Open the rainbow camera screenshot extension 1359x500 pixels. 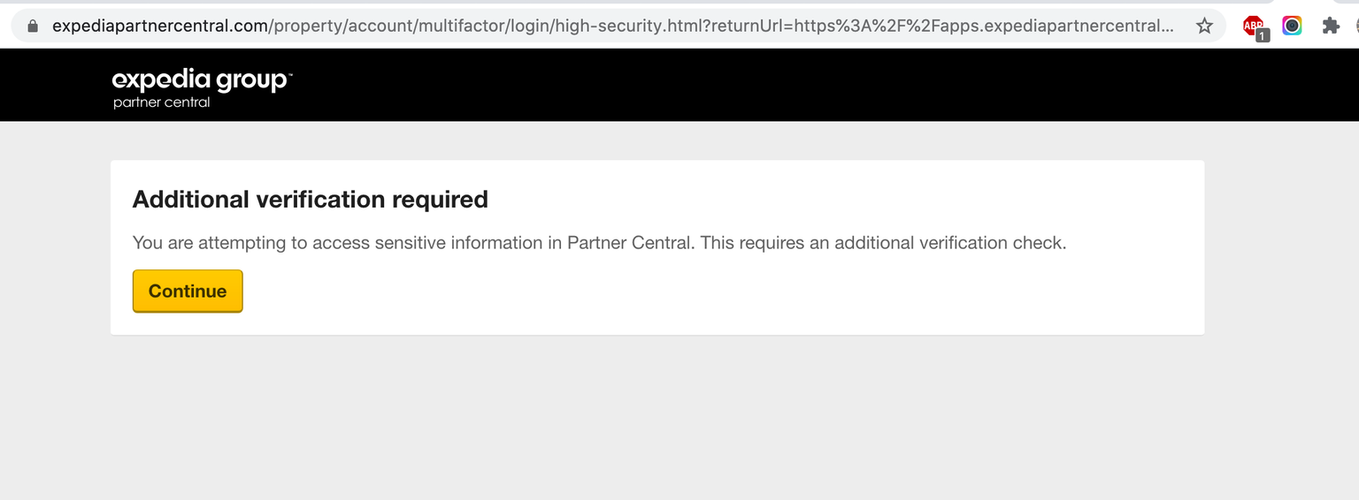pos(1292,27)
